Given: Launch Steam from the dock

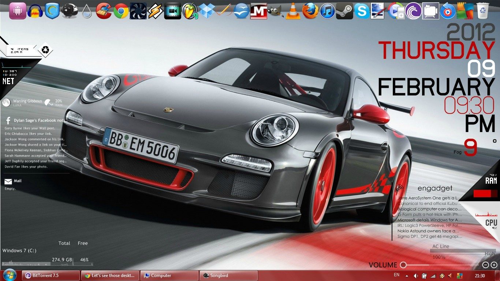Looking at the screenshot, I should pos(345,11).
